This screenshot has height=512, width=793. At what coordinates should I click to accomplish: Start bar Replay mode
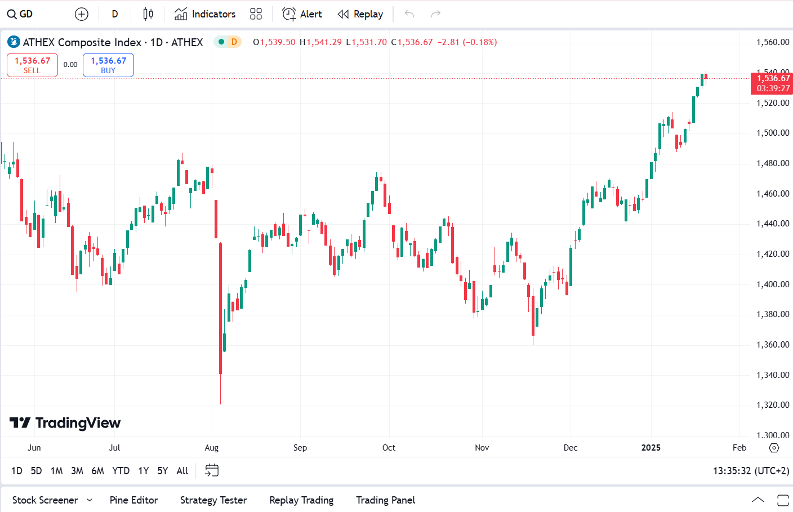(x=360, y=14)
